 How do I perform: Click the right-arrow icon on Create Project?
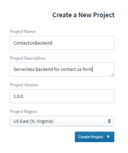(x=108, y=137)
